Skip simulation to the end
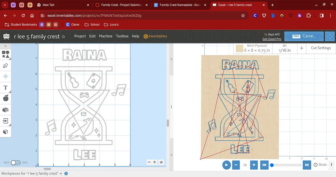The height and width of the screenshot is (177, 336). tap(307, 165)
